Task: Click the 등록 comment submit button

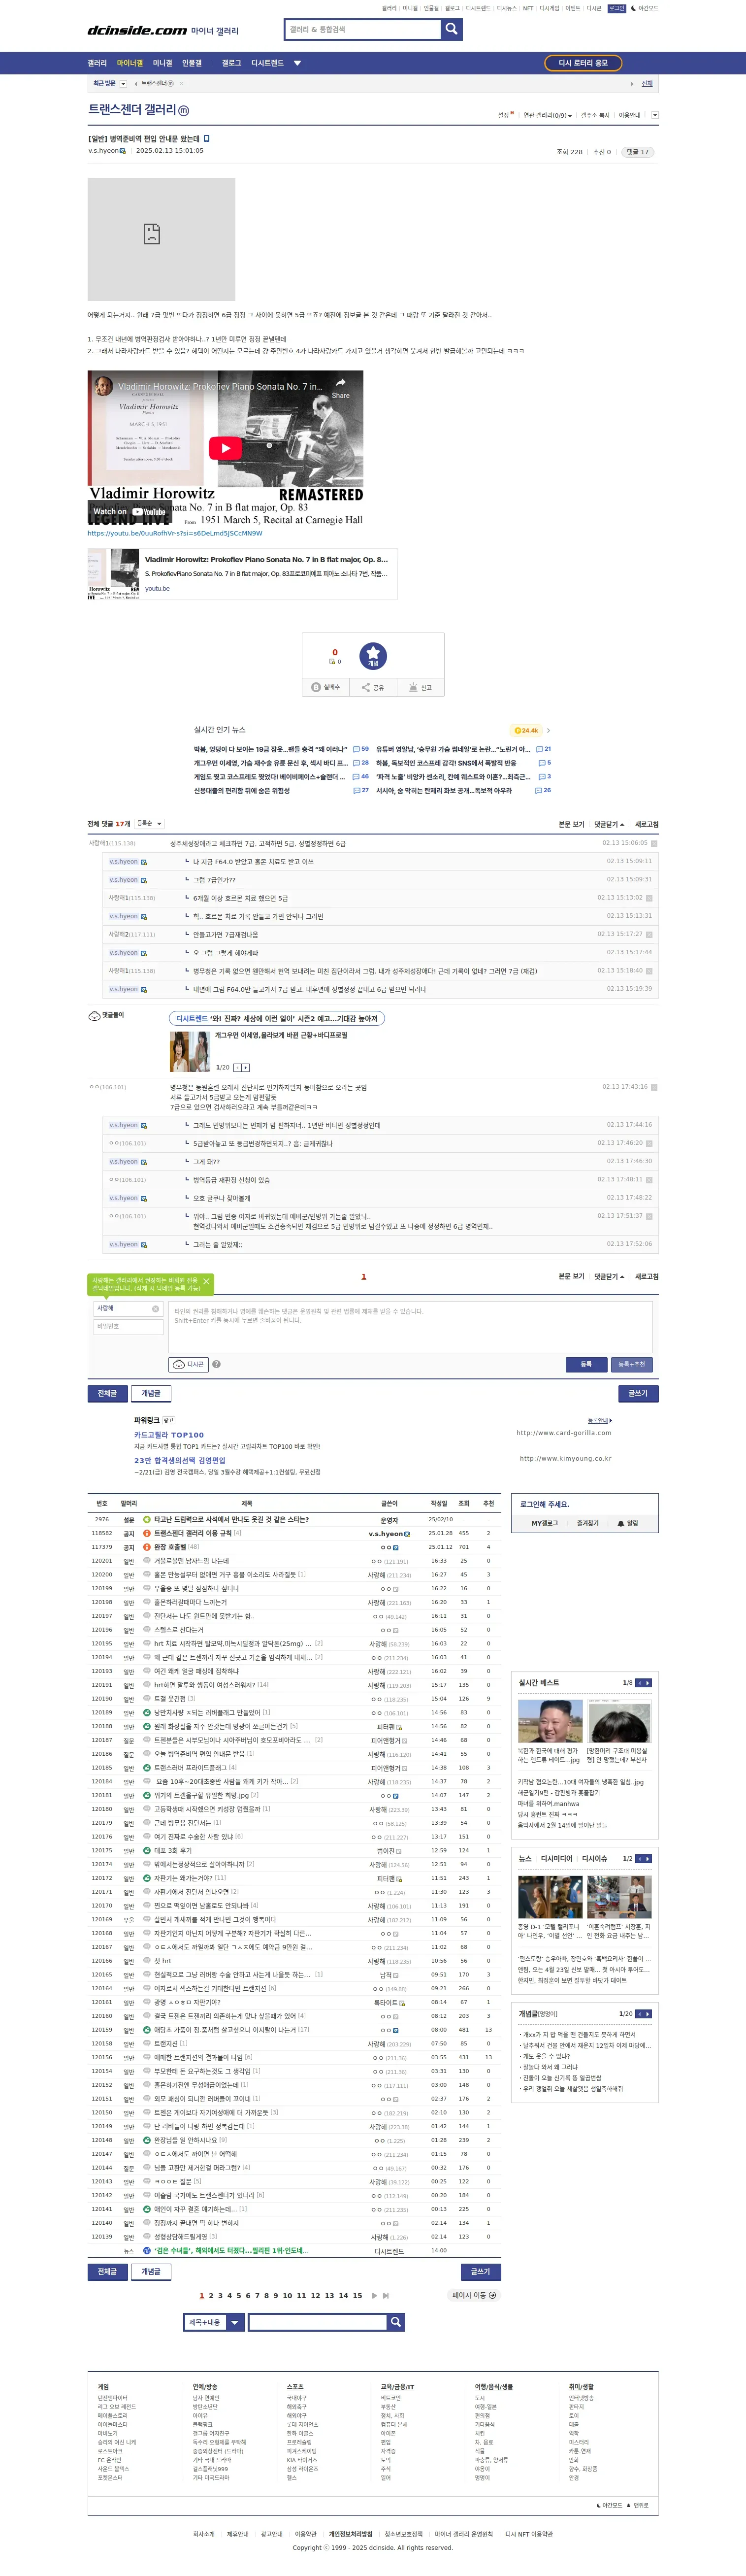Action: tap(586, 1364)
